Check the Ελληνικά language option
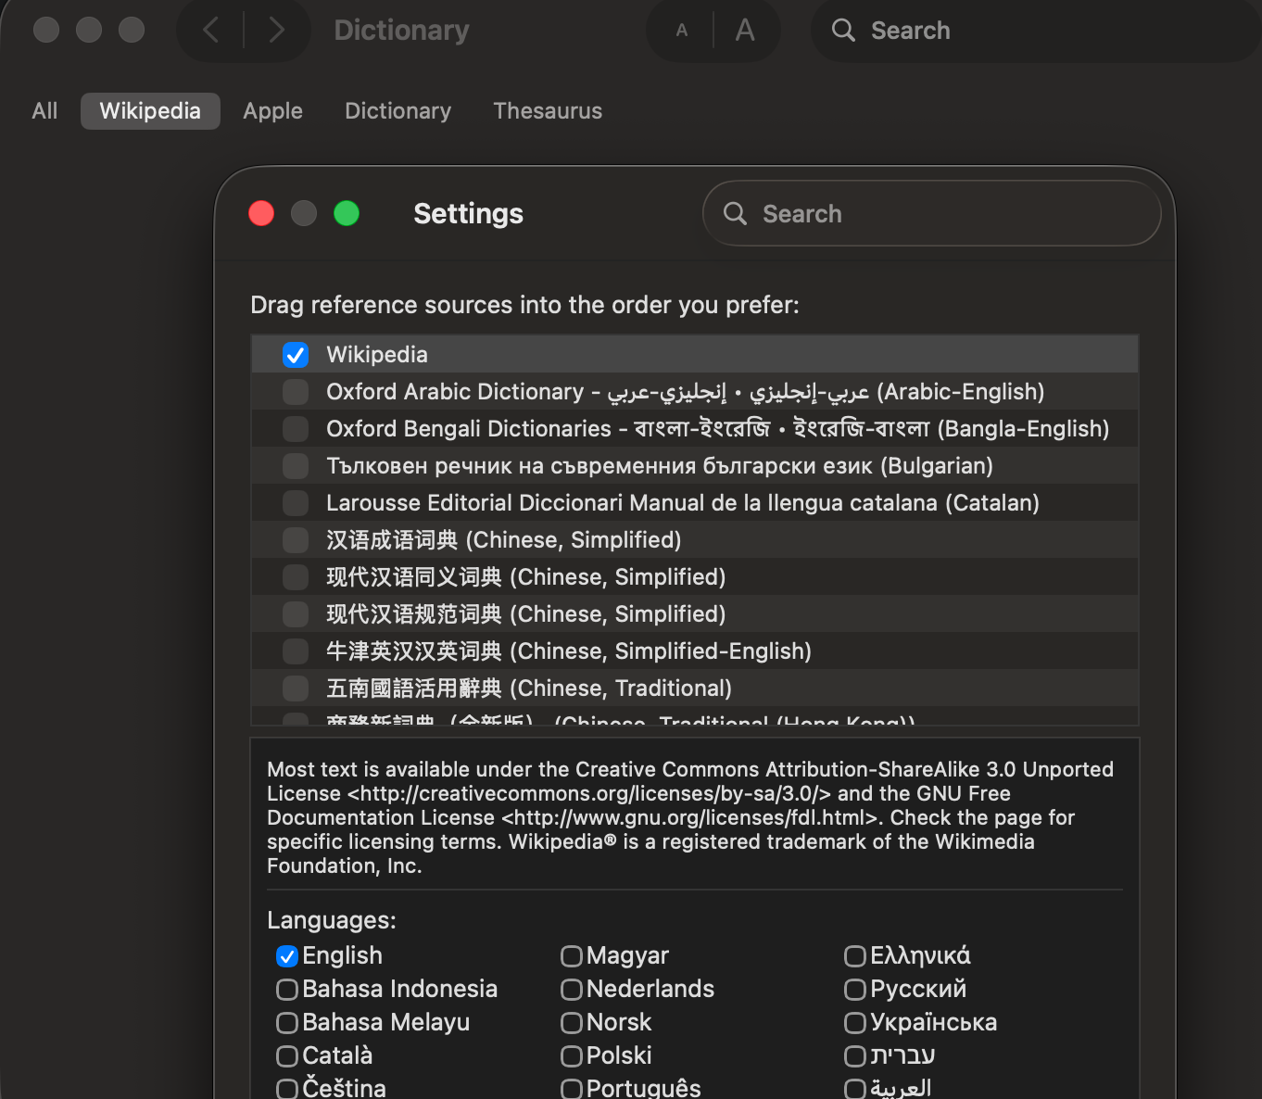 coord(855,956)
